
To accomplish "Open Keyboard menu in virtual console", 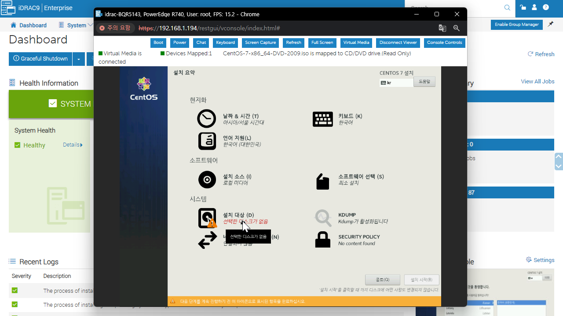I will coord(225,43).
